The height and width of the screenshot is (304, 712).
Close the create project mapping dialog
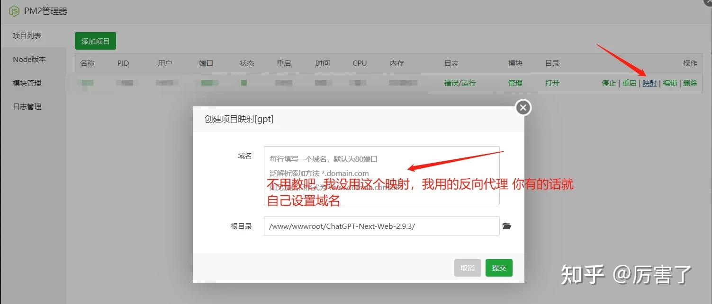(x=523, y=108)
